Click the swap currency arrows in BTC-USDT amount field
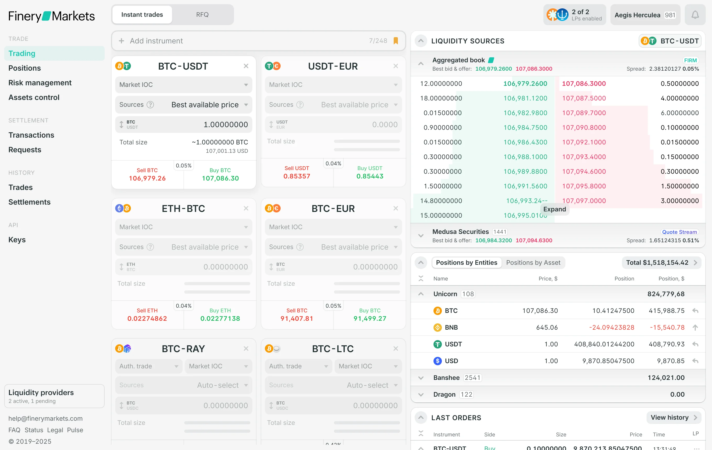 (x=121, y=124)
